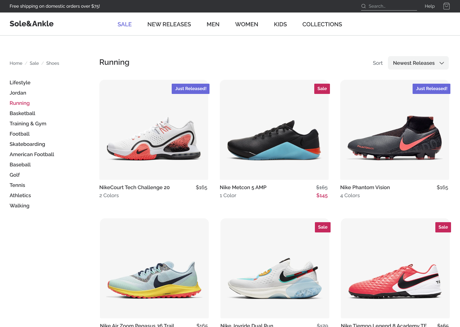Open the shopping bag icon
This screenshot has width=460, height=327.
(x=447, y=6)
